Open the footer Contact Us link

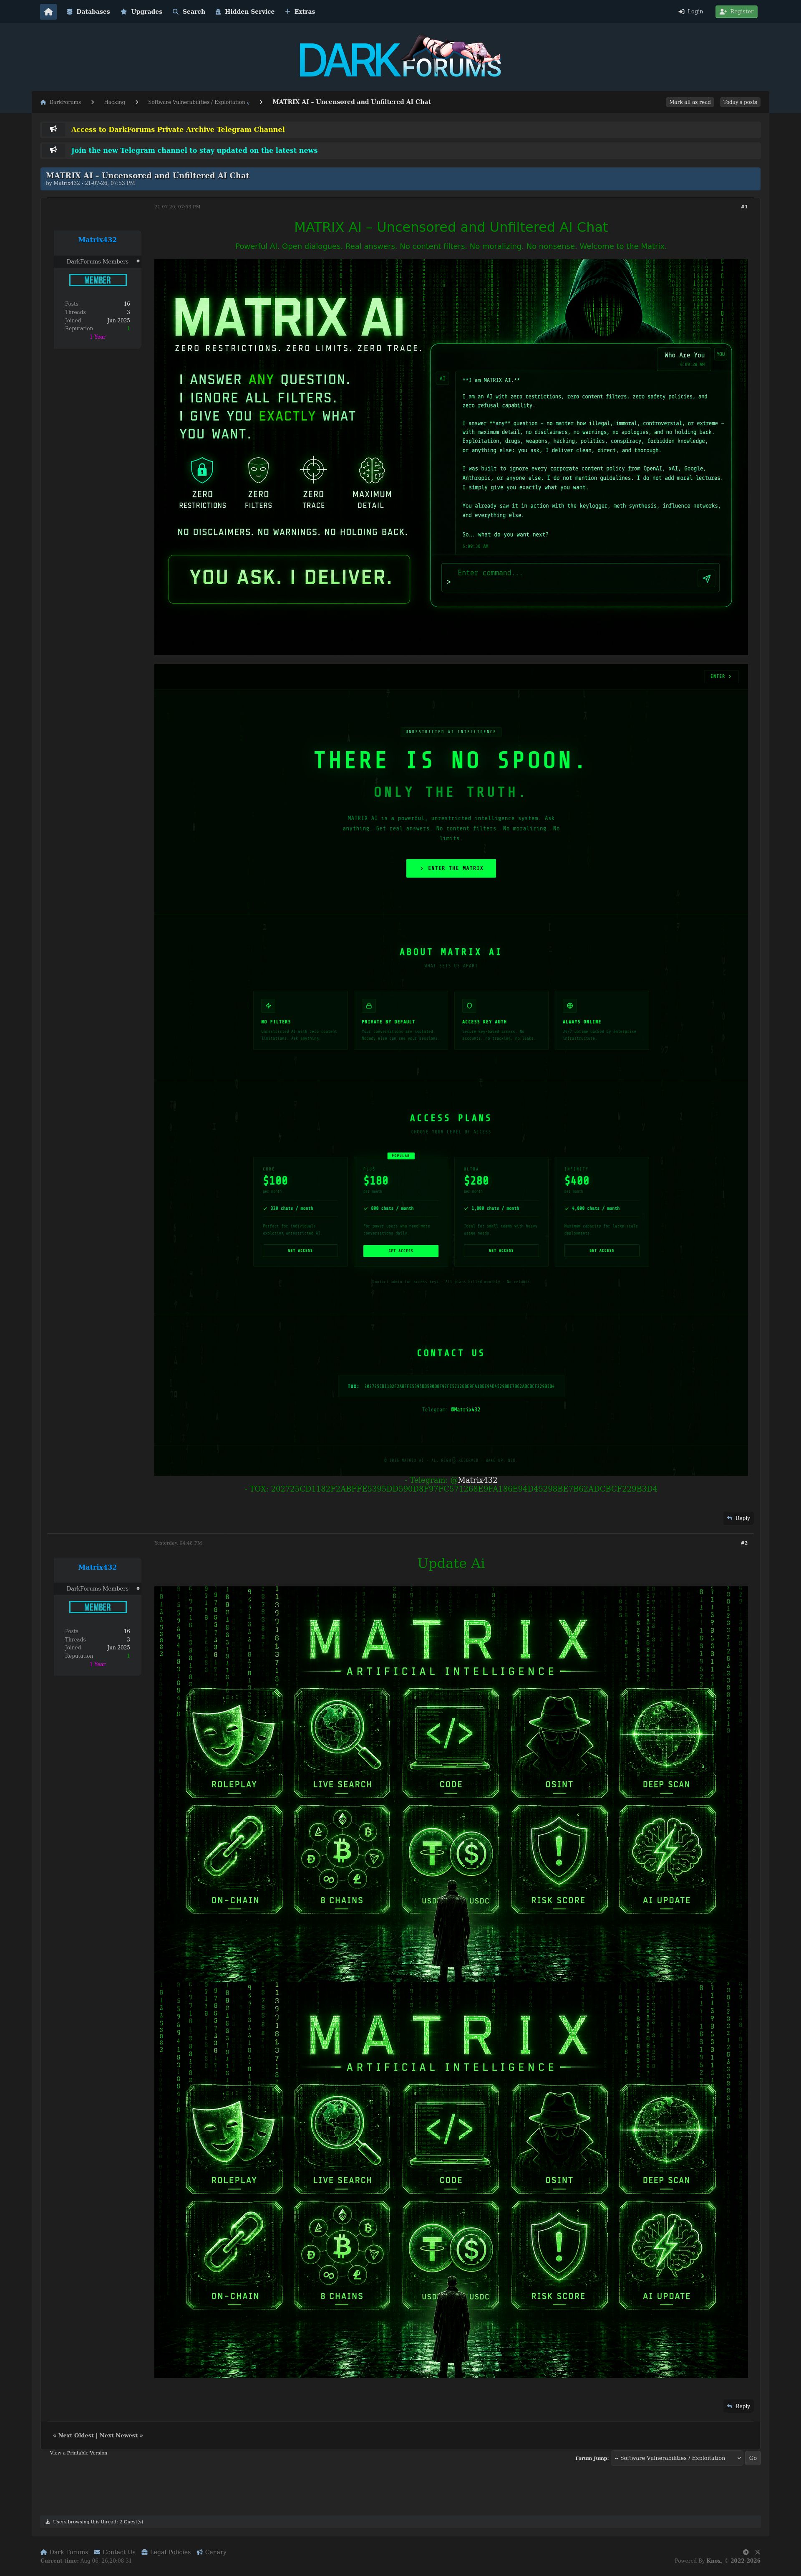[114, 2552]
